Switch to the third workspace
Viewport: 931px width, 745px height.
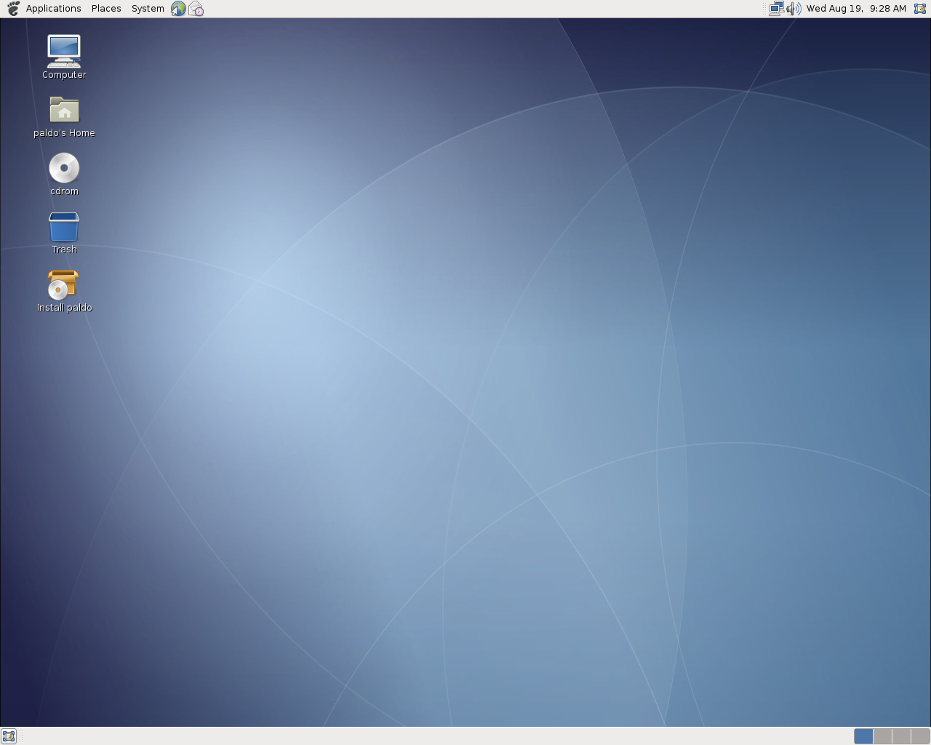point(901,736)
